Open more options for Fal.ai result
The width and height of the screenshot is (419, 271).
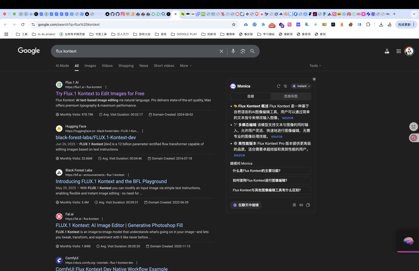(x=102, y=219)
